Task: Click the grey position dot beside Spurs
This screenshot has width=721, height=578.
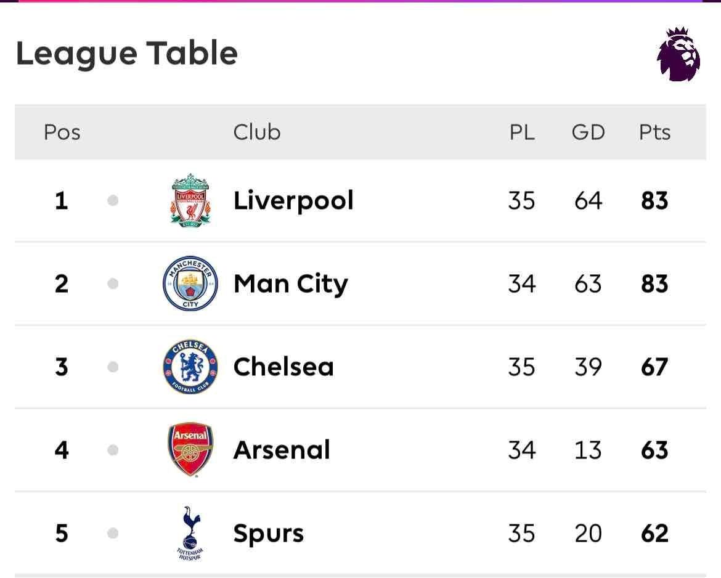Action: pyautogui.click(x=113, y=534)
